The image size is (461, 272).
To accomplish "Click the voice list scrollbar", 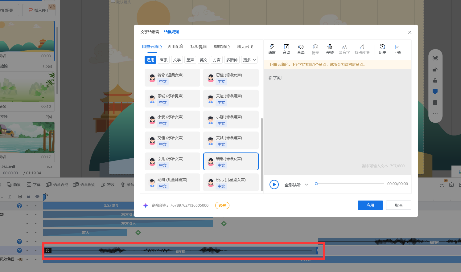I will click(x=262, y=154).
